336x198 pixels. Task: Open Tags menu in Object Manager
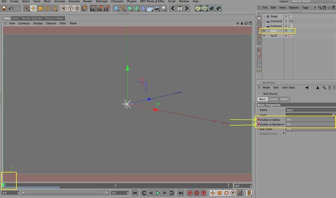point(306,7)
